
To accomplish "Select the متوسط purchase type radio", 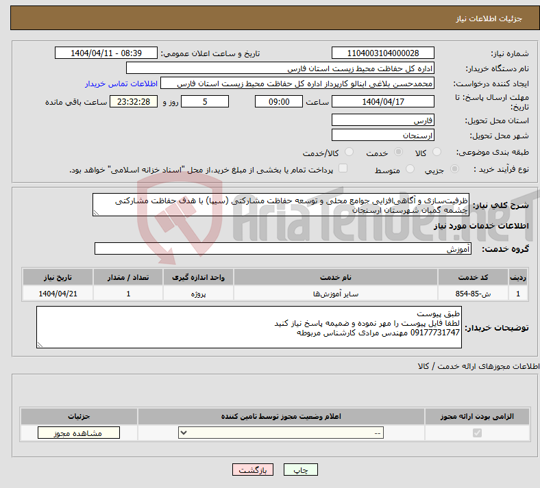I will (410, 169).
